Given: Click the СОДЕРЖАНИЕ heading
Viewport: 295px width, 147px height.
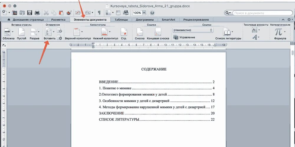Looking at the screenshot, I should [154, 69].
